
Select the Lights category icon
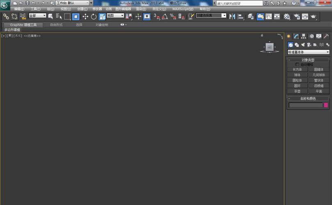303,45
